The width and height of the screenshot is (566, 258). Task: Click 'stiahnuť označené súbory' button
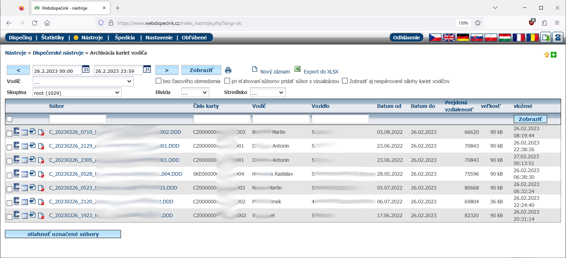pos(63,234)
